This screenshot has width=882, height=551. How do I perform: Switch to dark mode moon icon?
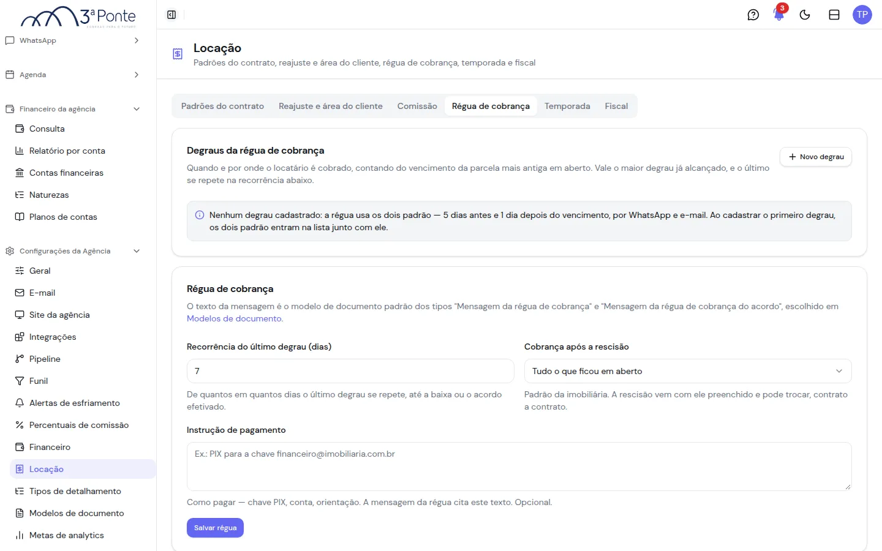coord(805,15)
